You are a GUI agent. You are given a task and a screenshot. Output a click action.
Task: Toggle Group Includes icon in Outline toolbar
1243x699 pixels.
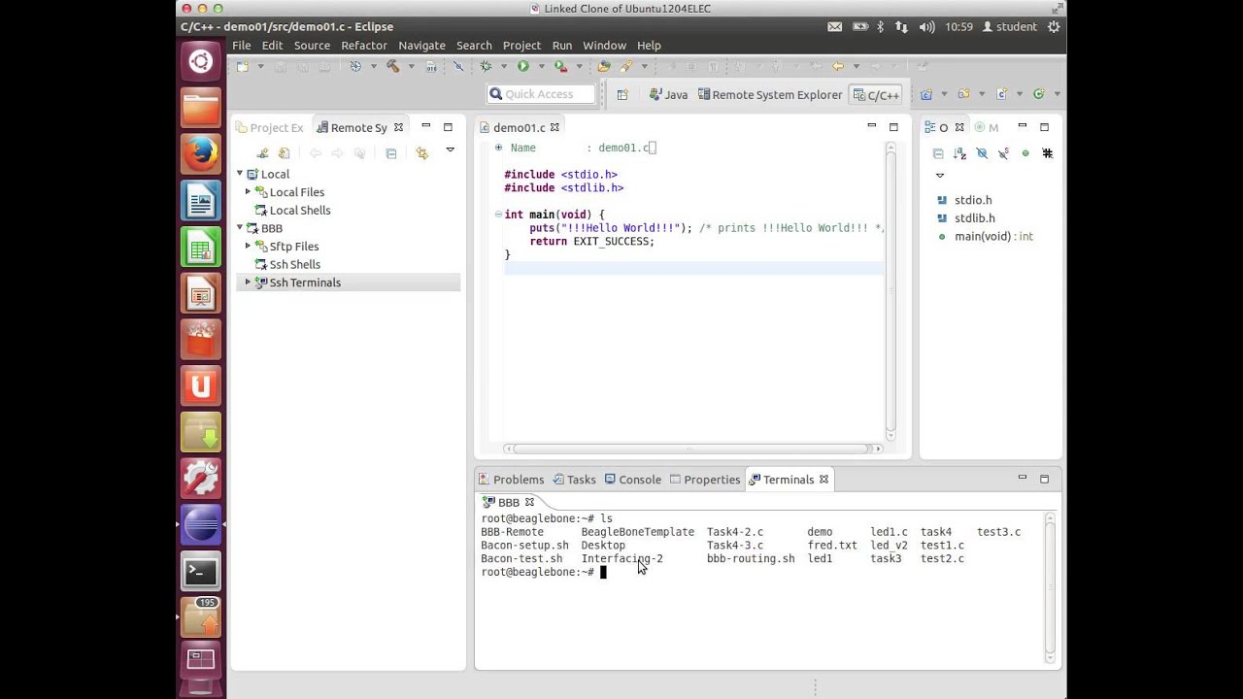[x=1048, y=153]
